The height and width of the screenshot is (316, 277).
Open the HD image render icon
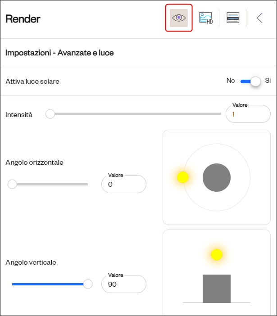[206, 18]
